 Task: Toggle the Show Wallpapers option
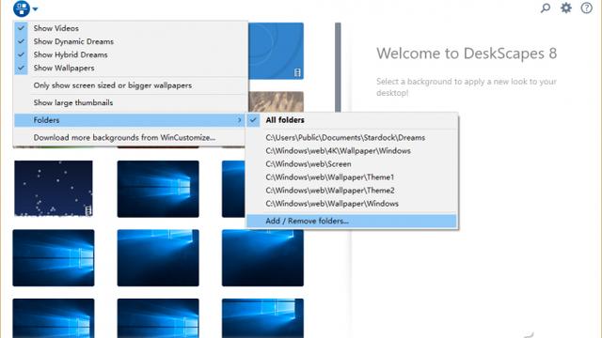(130, 68)
